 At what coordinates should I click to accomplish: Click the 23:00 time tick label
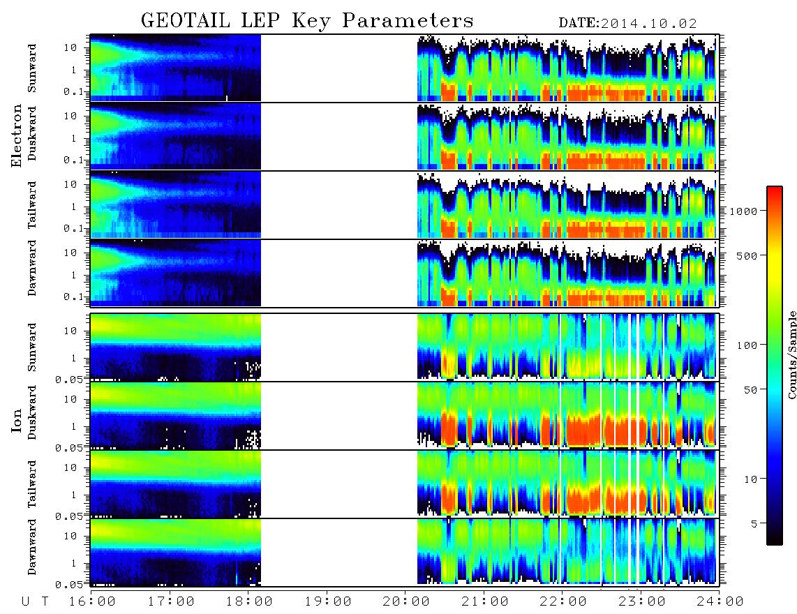coord(641,601)
